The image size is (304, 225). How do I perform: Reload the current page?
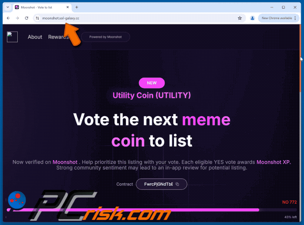click(x=27, y=18)
